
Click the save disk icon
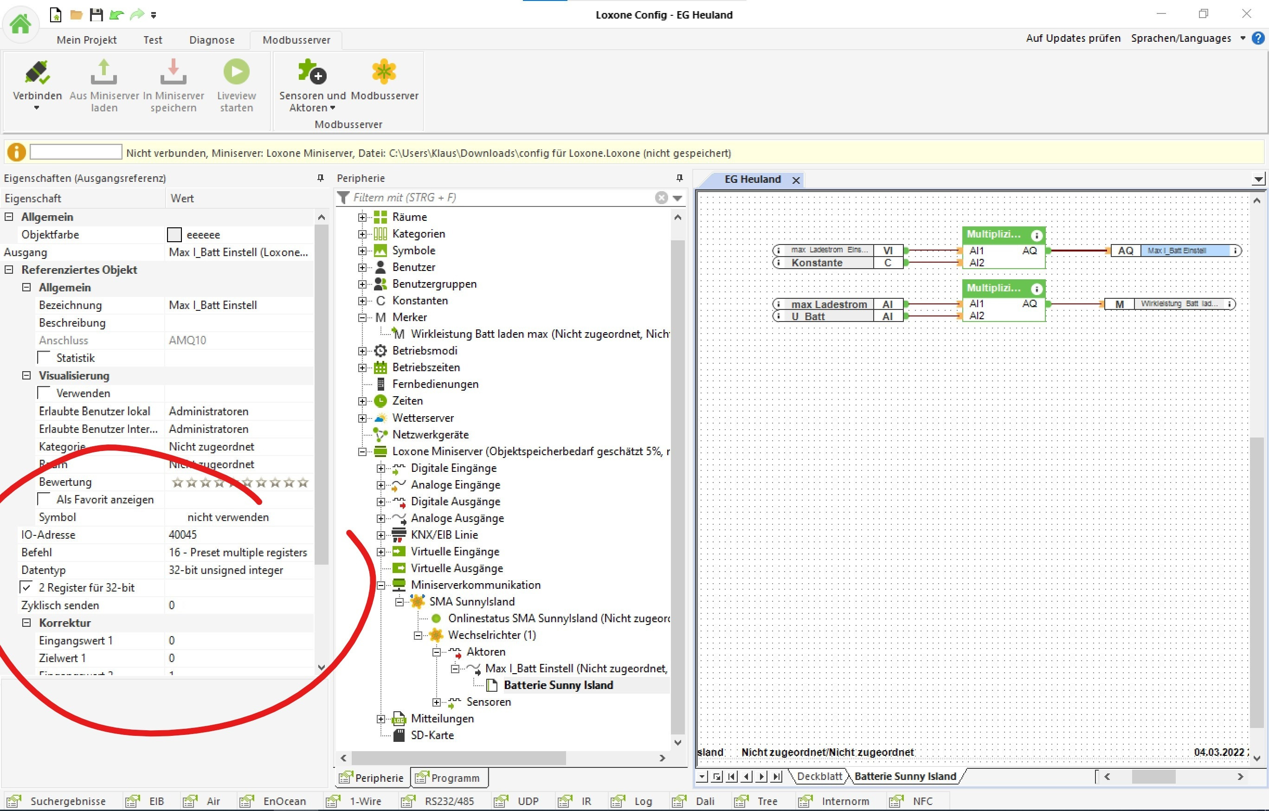click(x=96, y=15)
